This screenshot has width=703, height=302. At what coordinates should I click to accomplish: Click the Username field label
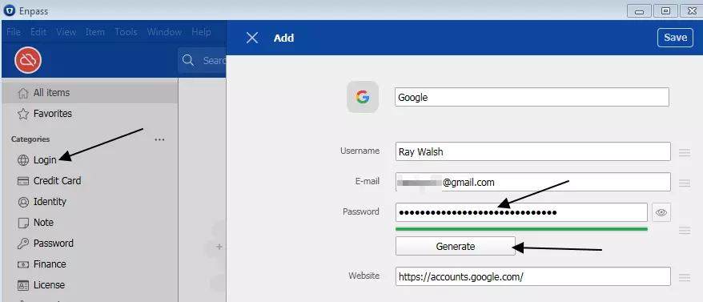[x=360, y=151]
